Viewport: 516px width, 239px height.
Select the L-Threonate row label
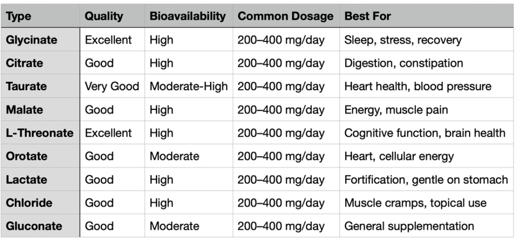click(40, 133)
